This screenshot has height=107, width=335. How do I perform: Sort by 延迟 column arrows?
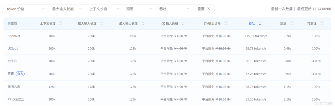coord(292,24)
